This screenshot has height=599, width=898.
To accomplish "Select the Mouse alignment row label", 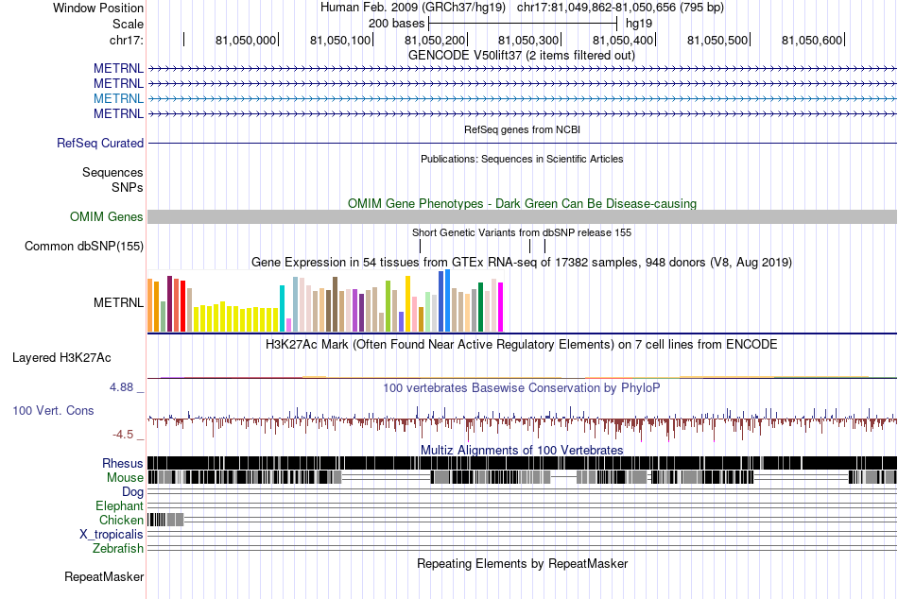I will 125,478.
